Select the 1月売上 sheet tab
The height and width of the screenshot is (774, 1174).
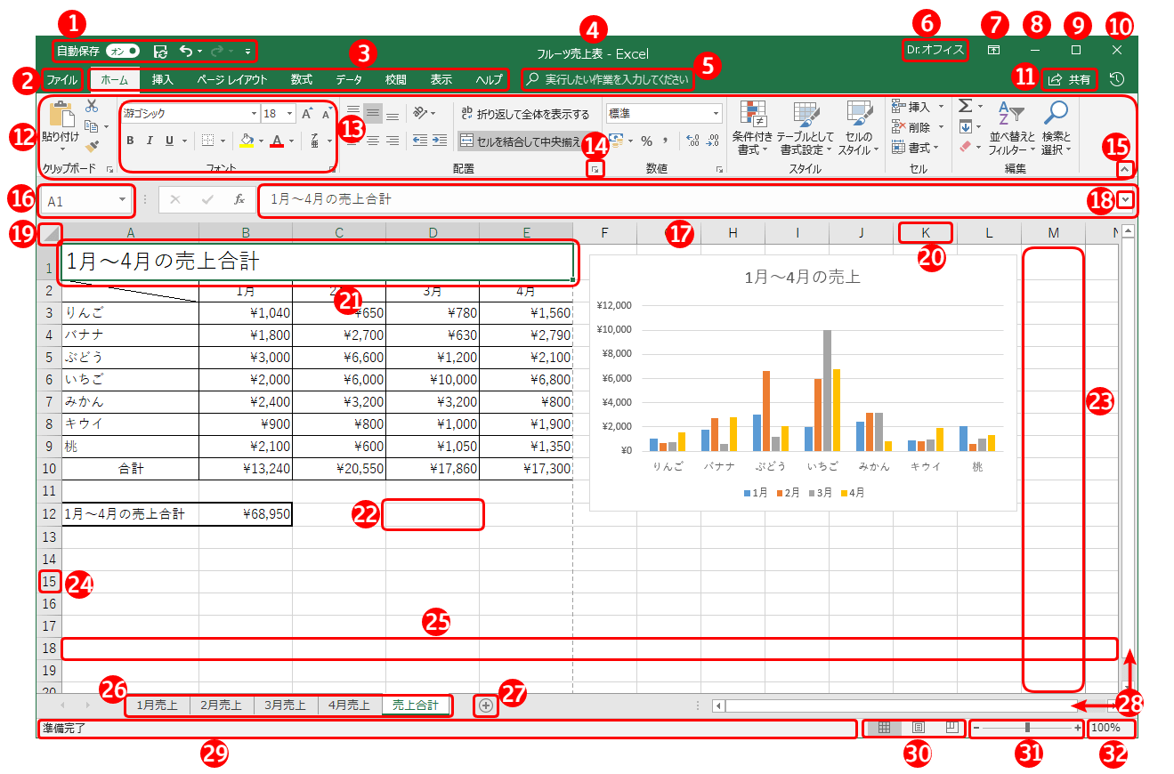[x=158, y=705]
